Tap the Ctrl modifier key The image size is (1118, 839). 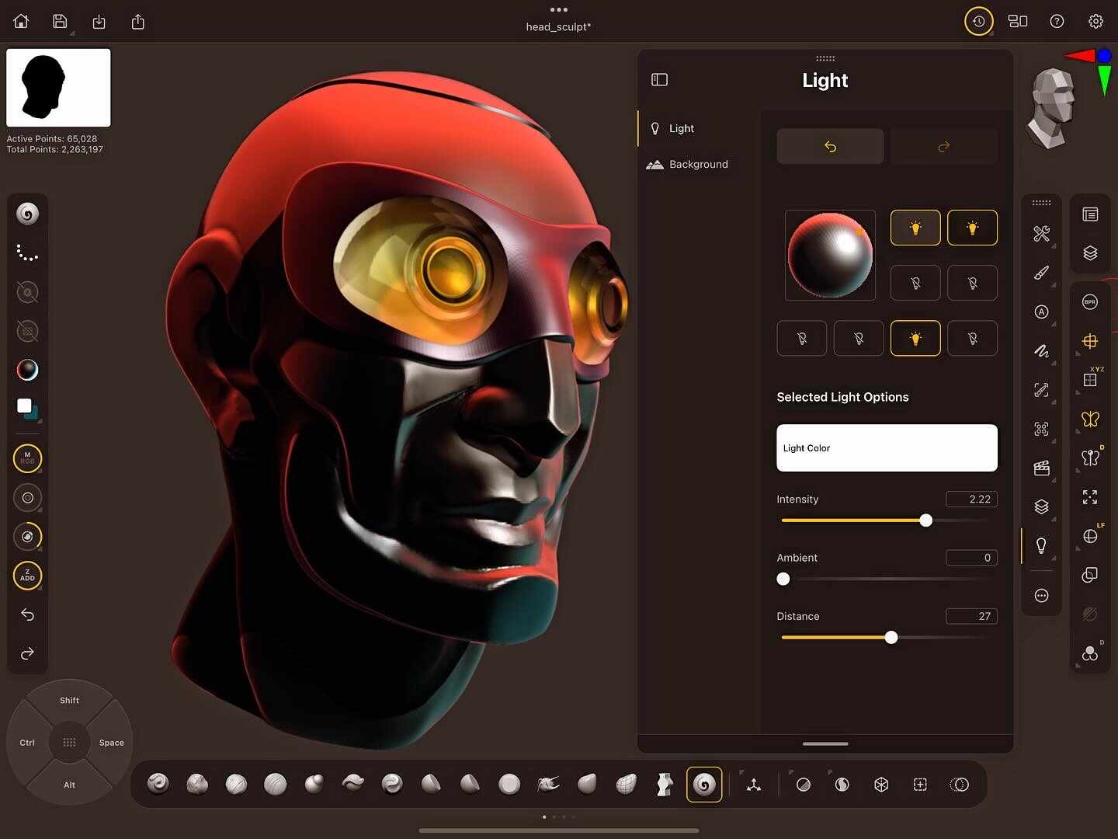click(x=27, y=743)
